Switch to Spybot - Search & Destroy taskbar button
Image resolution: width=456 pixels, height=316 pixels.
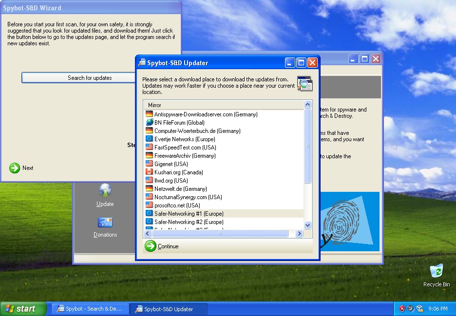(90, 309)
